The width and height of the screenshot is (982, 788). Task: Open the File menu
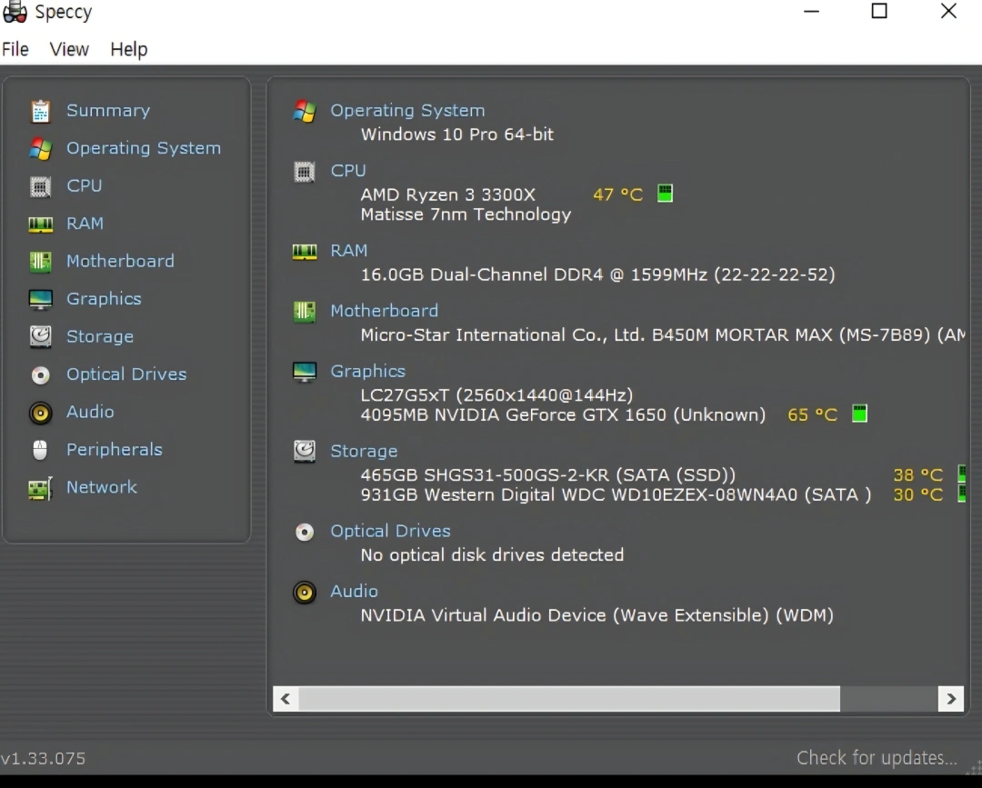[15, 49]
